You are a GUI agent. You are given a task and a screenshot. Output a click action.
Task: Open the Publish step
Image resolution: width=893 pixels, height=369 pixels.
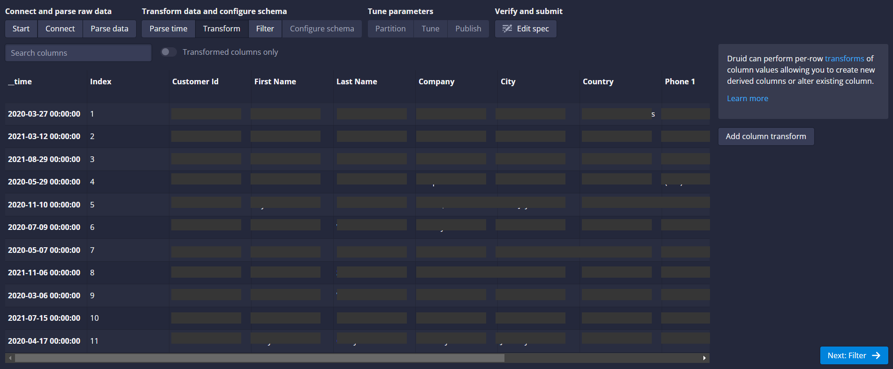pyautogui.click(x=468, y=29)
